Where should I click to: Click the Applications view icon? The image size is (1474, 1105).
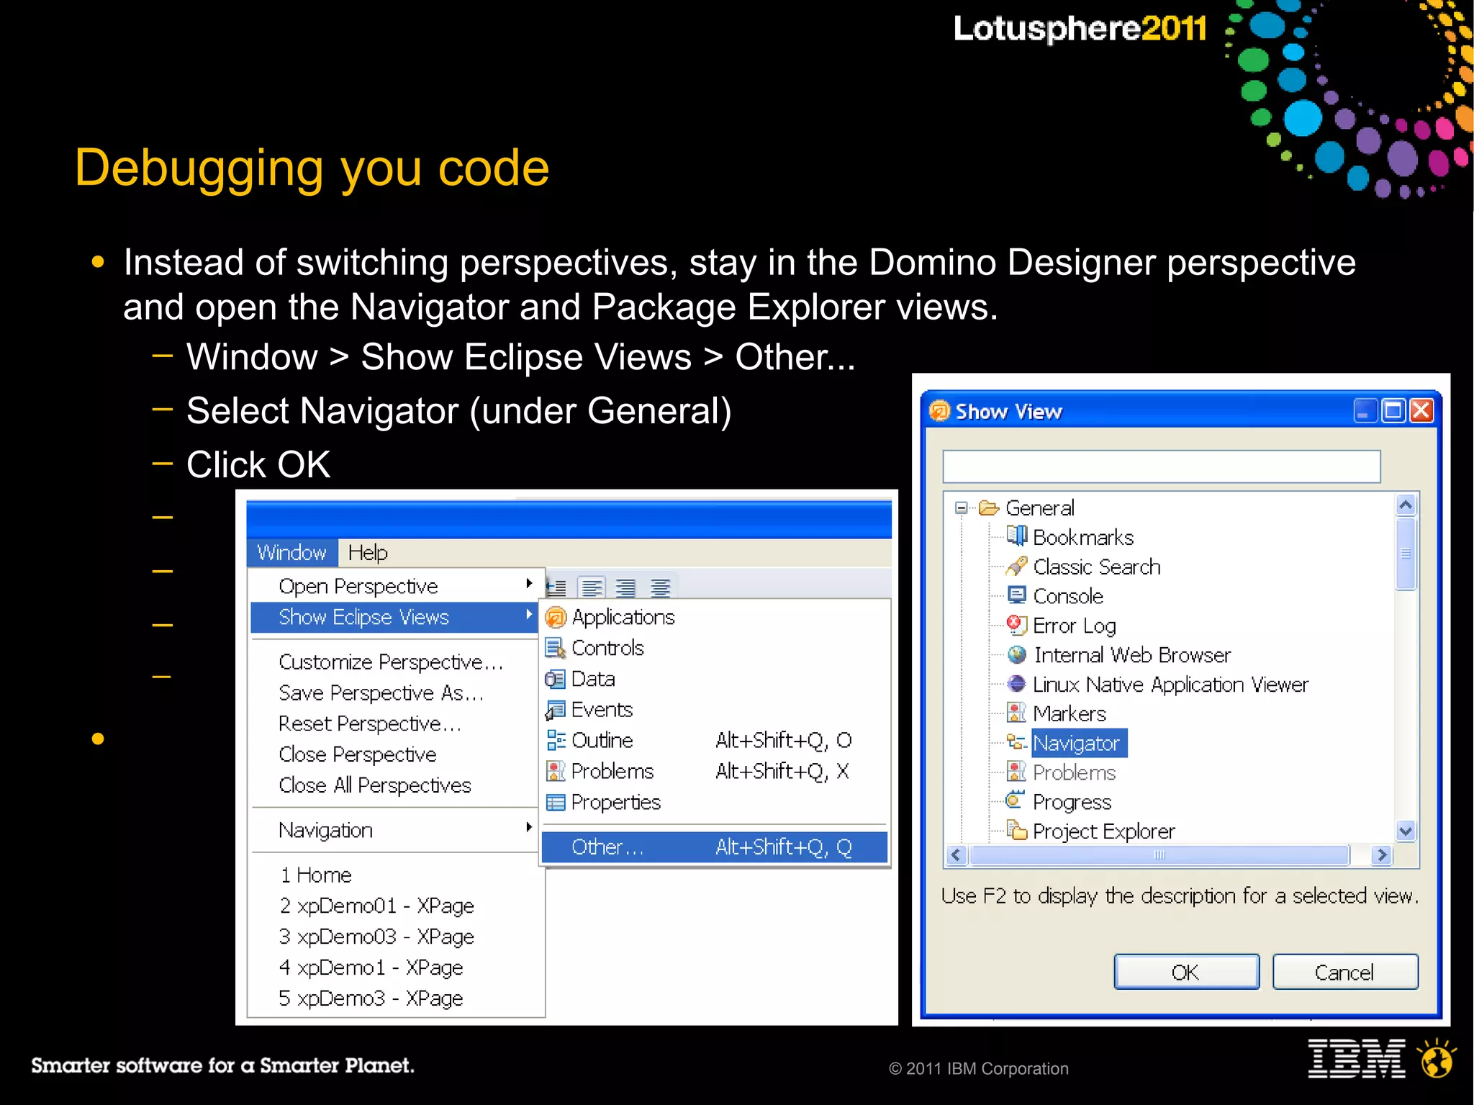pyautogui.click(x=556, y=618)
